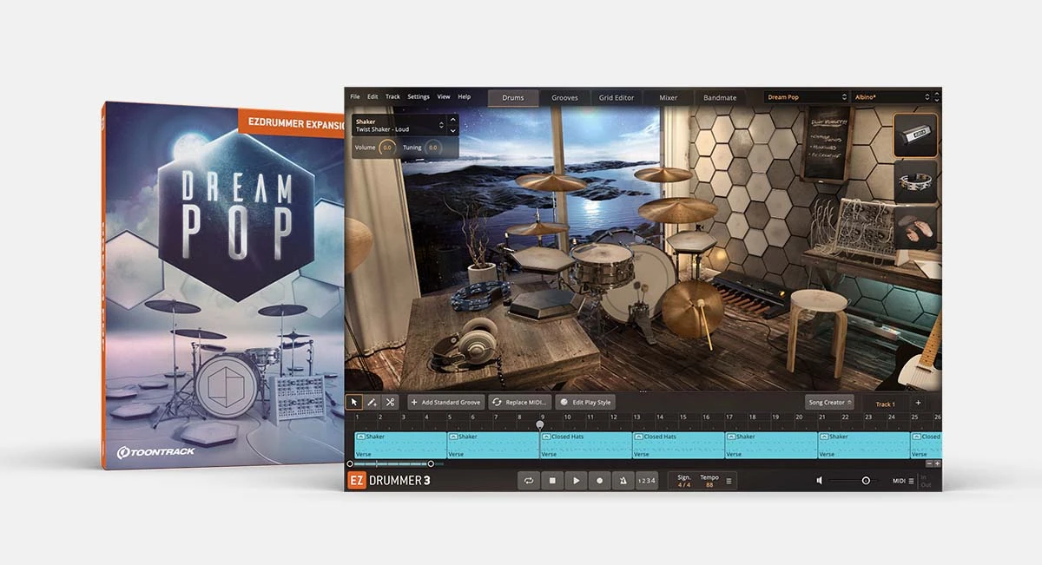Screen dimensions: 1042x565
Task: Click the EZ Drummer 3 logo
Action: click(389, 480)
